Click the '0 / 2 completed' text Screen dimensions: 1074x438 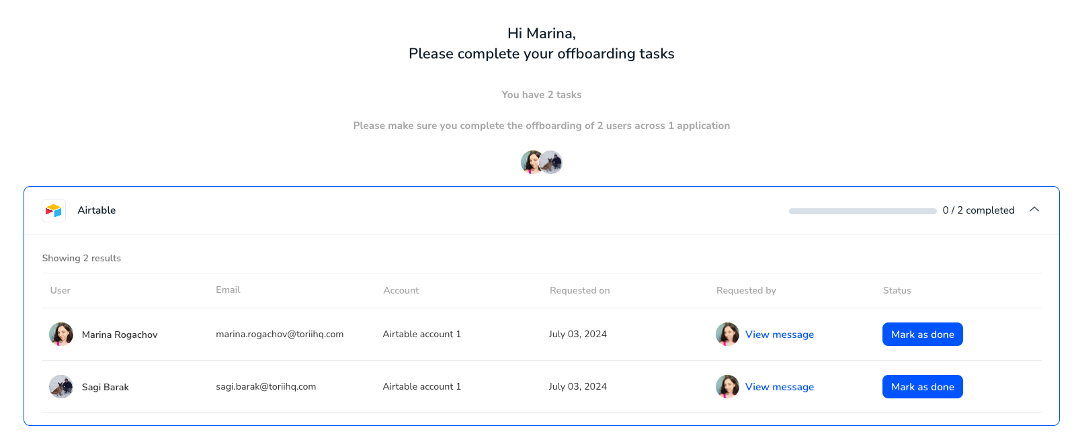click(x=979, y=210)
